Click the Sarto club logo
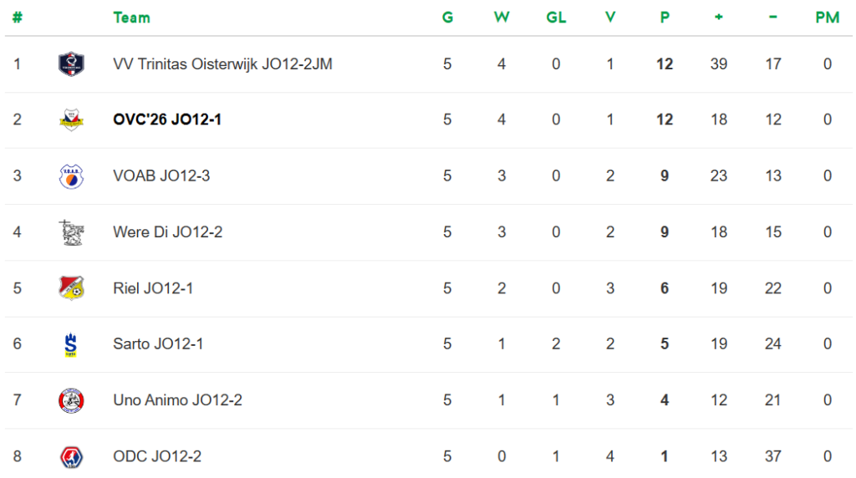Screen dimensions: 856x478 71,344
